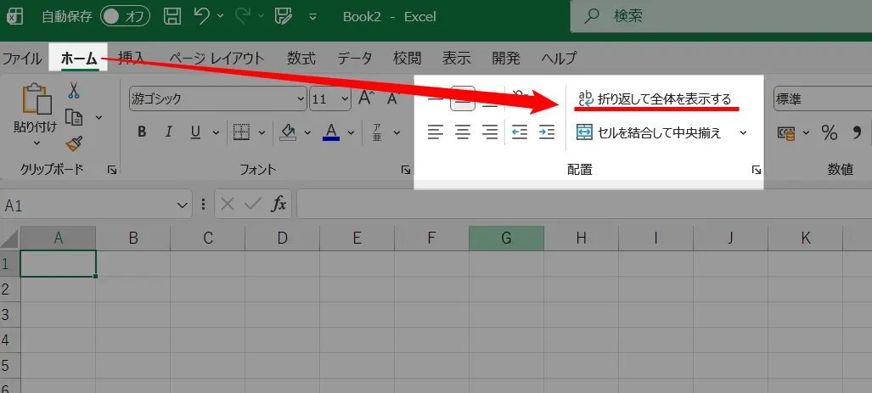Apply center horizontal alignment
The height and width of the screenshot is (393, 872).
tap(463, 132)
